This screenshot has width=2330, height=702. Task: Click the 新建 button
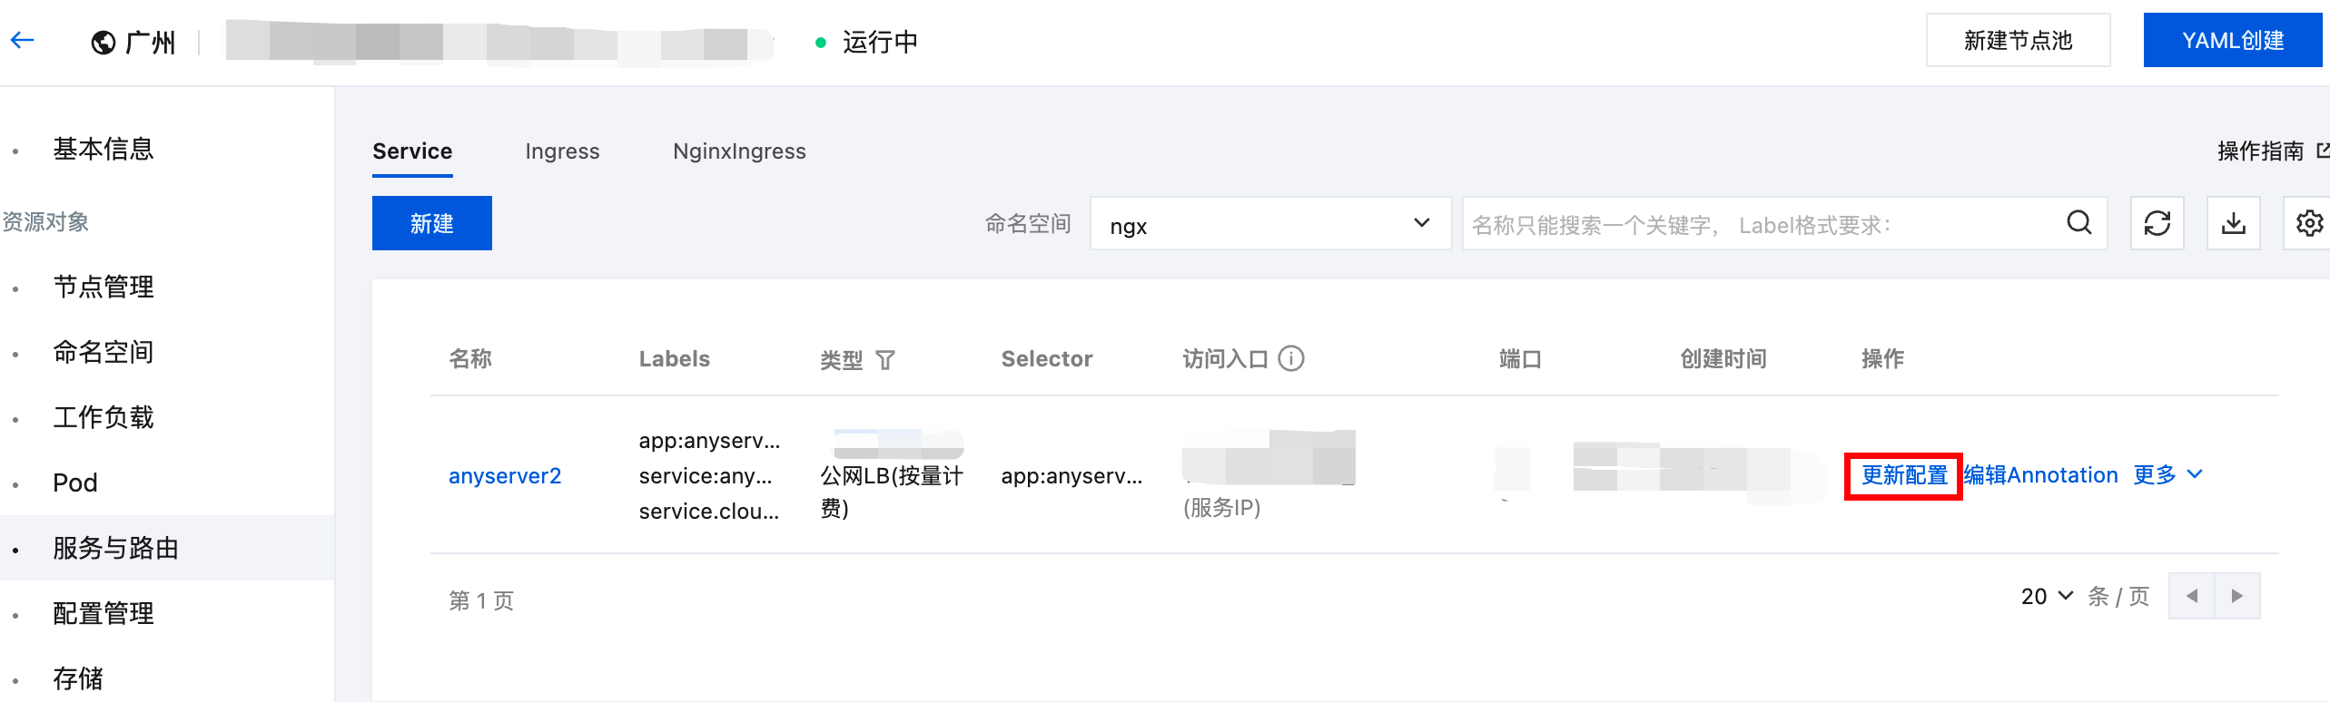pyautogui.click(x=432, y=223)
